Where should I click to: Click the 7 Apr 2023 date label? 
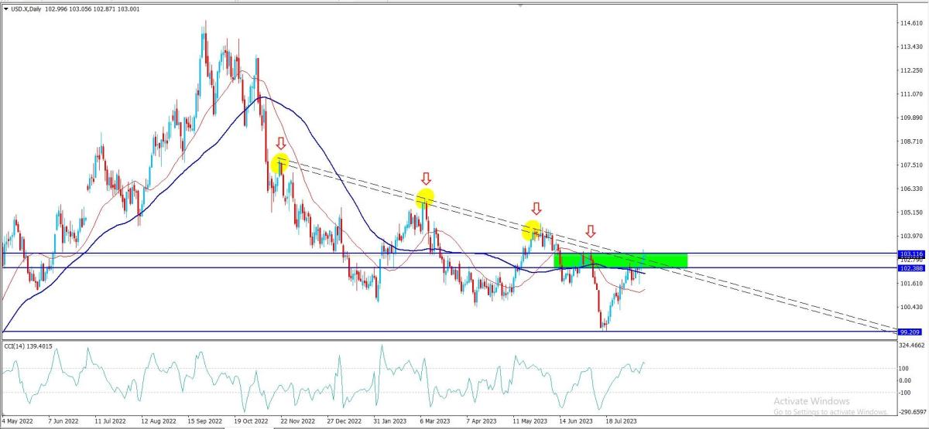tap(482, 423)
